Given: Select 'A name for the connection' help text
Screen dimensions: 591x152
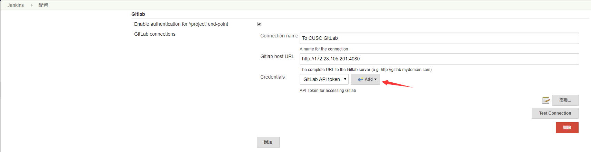Looking at the screenshot, I should pyautogui.click(x=324, y=49).
